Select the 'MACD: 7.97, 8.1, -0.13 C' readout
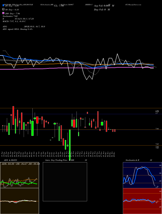 coord(14,21)
